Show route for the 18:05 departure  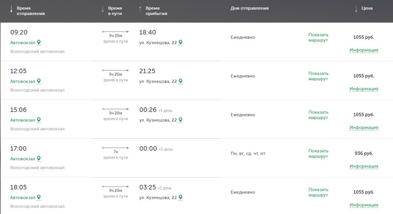pyautogui.click(x=318, y=192)
